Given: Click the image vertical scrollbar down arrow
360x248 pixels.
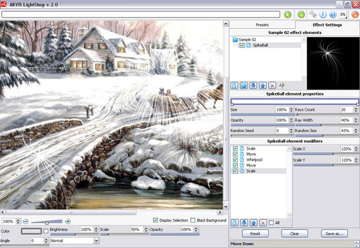Looking at the screenshot, I should [x=226, y=206].
